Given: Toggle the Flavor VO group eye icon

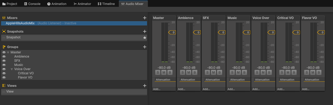Looking at the screenshot, I should 4,78.
